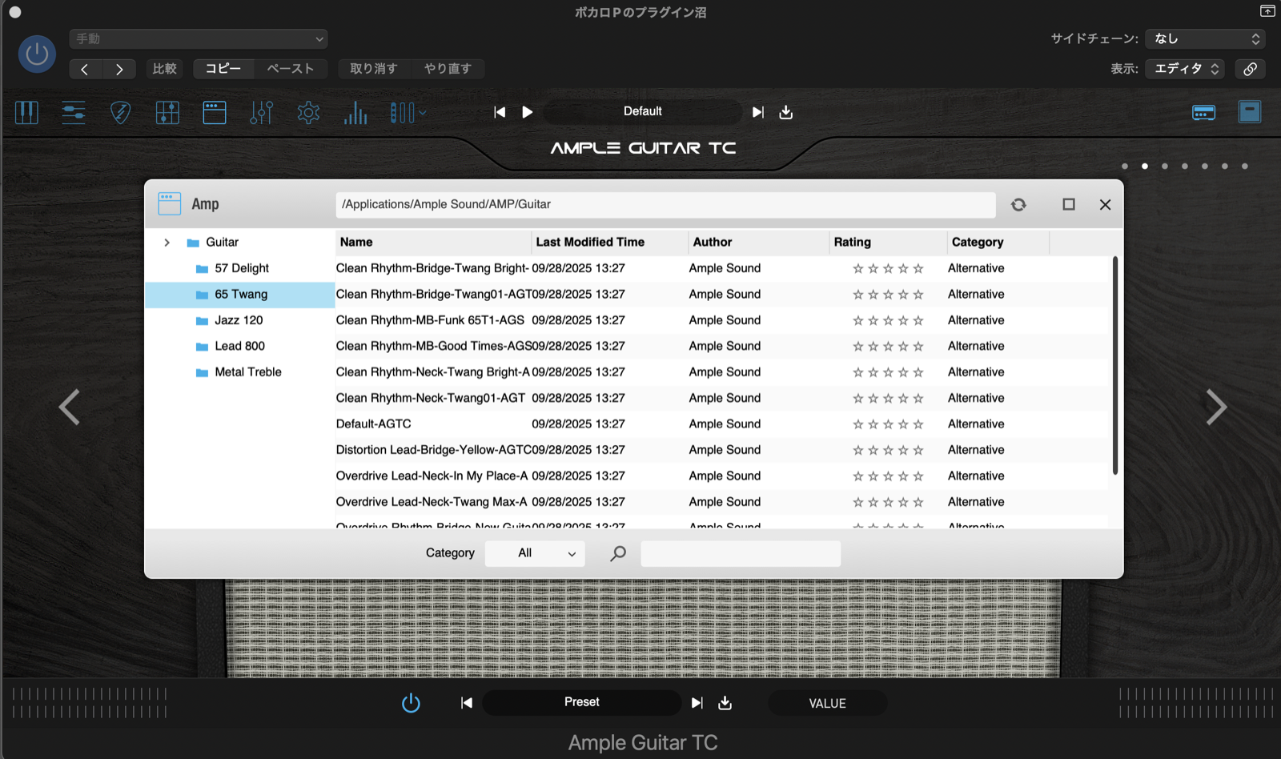The height and width of the screenshot is (759, 1281).
Task: Open the mixer sliders icon
Action: (x=261, y=112)
